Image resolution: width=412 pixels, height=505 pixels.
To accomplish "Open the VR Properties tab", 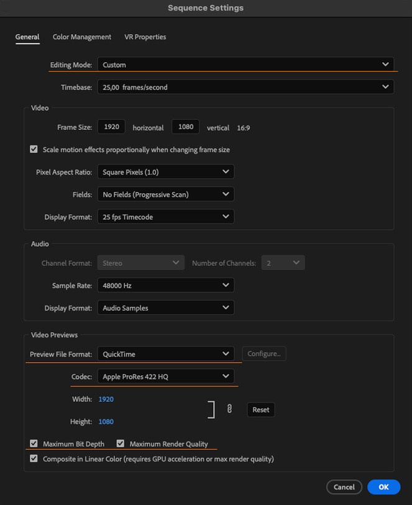I will (145, 37).
